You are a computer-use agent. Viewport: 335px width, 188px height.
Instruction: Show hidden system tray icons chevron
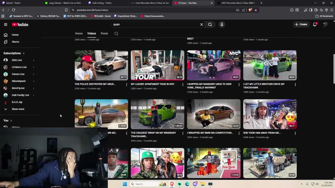pos(301,184)
